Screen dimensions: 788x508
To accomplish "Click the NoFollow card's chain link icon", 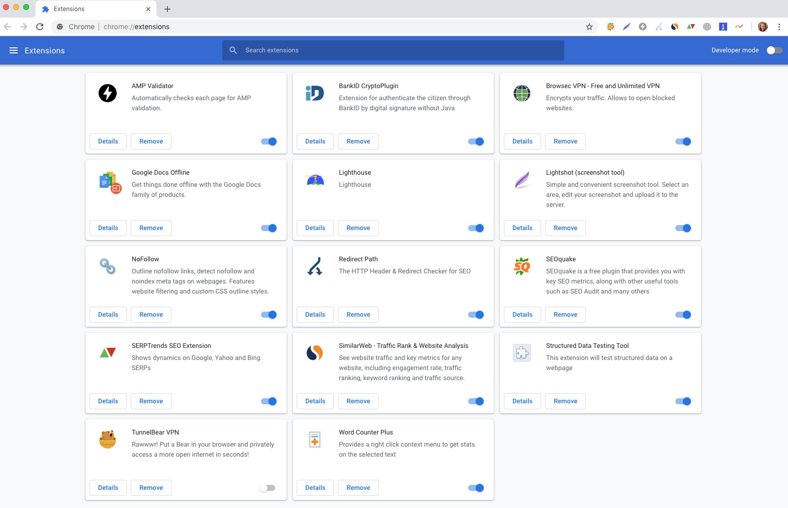I will (x=108, y=266).
